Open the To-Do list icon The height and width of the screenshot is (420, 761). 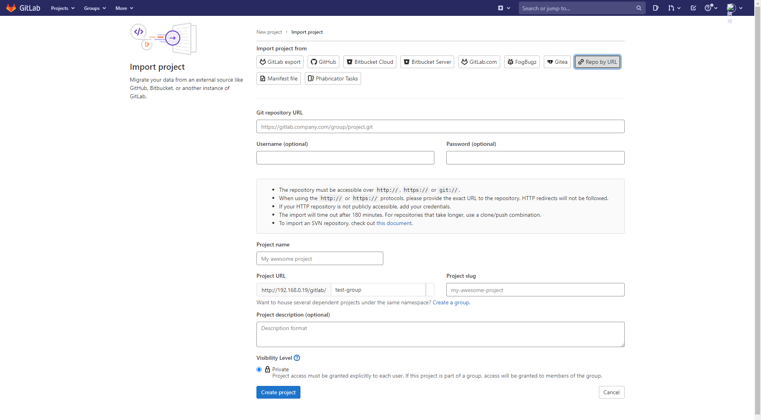(x=693, y=8)
